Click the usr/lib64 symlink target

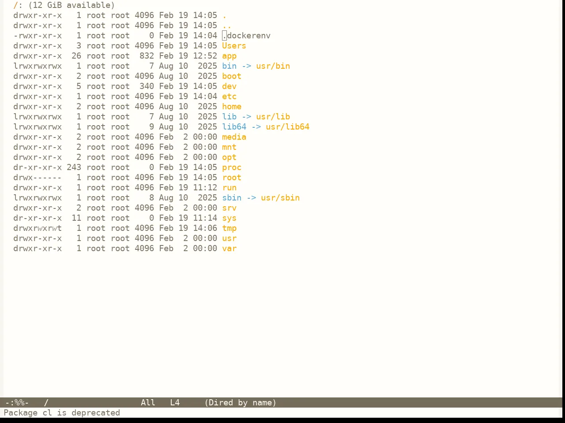click(x=287, y=127)
